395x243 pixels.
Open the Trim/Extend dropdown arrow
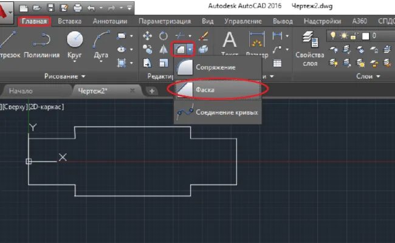tap(190, 36)
